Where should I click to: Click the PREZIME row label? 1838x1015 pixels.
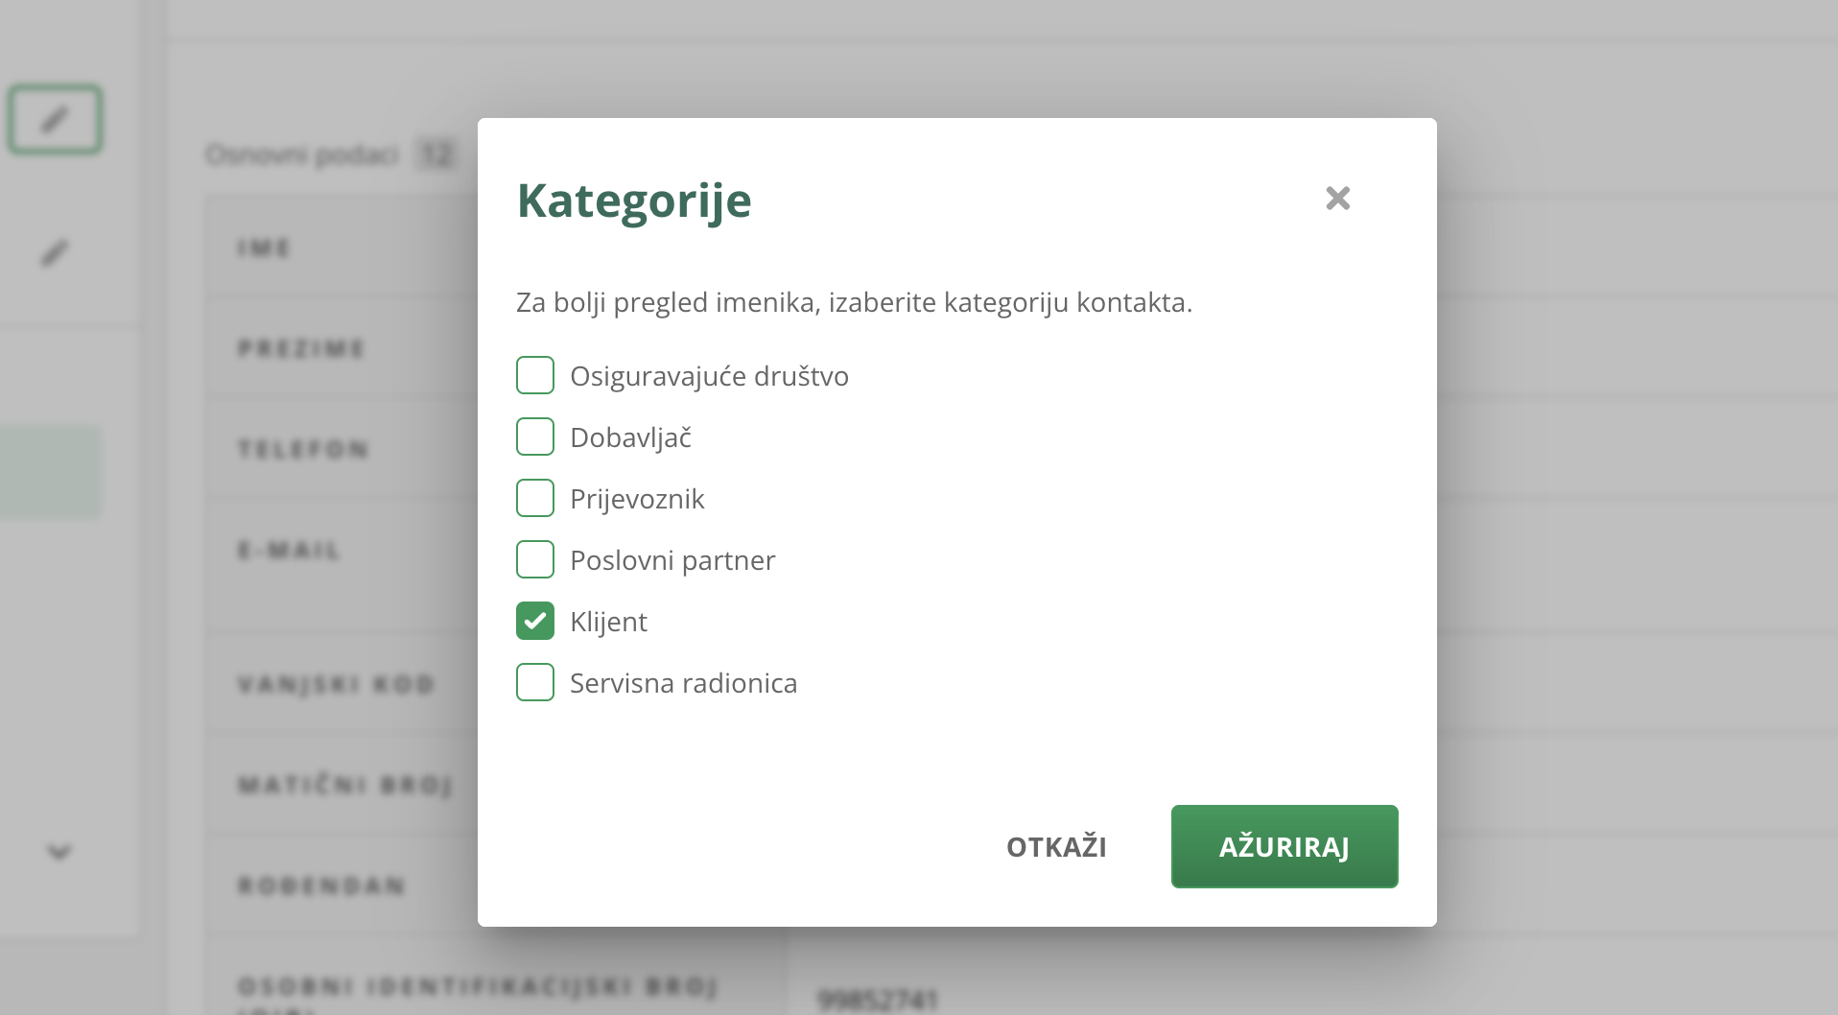[301, 348]
